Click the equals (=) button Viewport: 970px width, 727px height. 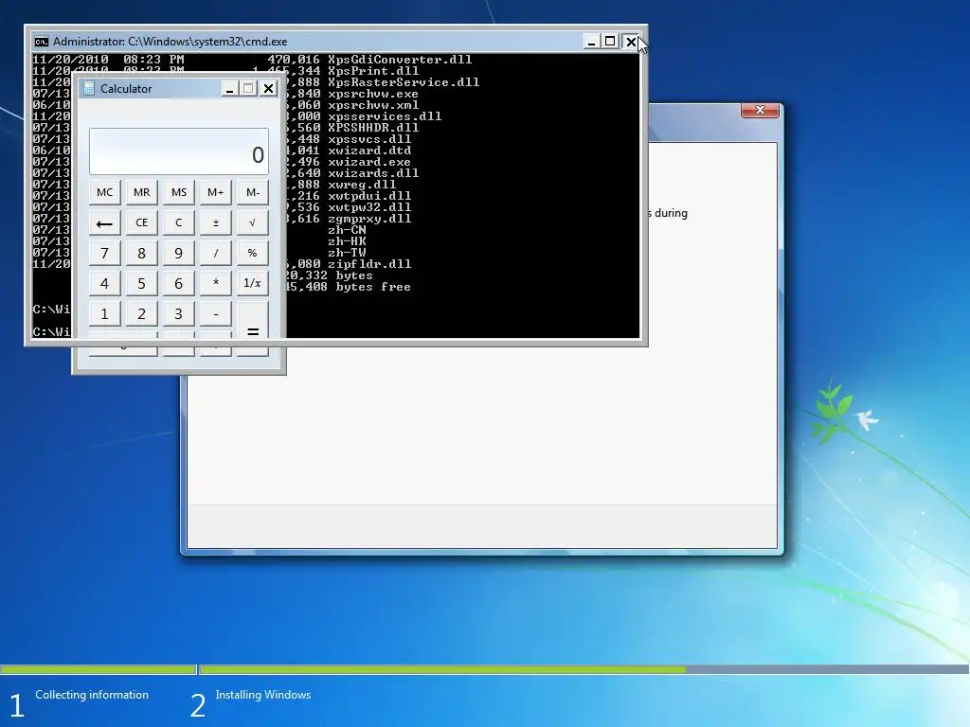point(252,328)
